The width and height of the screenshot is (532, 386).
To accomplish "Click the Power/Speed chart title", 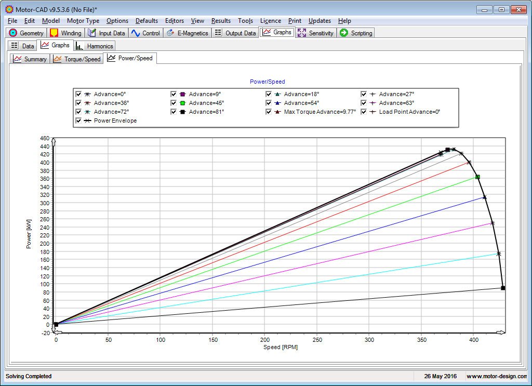I will click(x=268, y=82).
